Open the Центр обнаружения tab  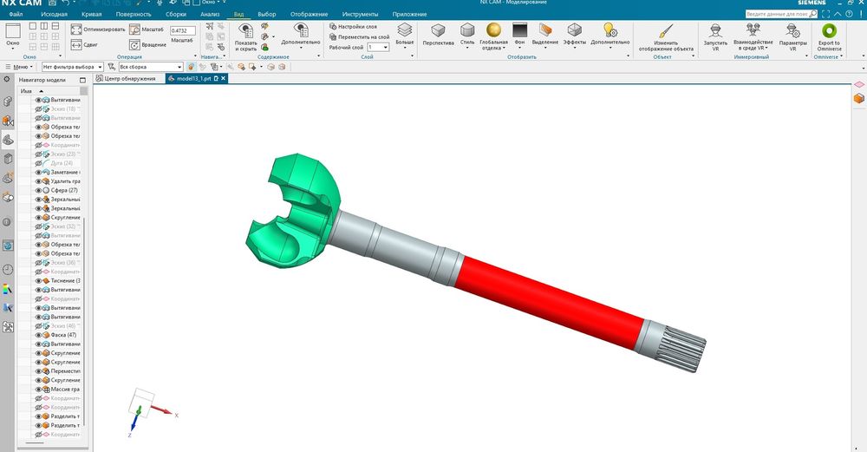[129, 79]
